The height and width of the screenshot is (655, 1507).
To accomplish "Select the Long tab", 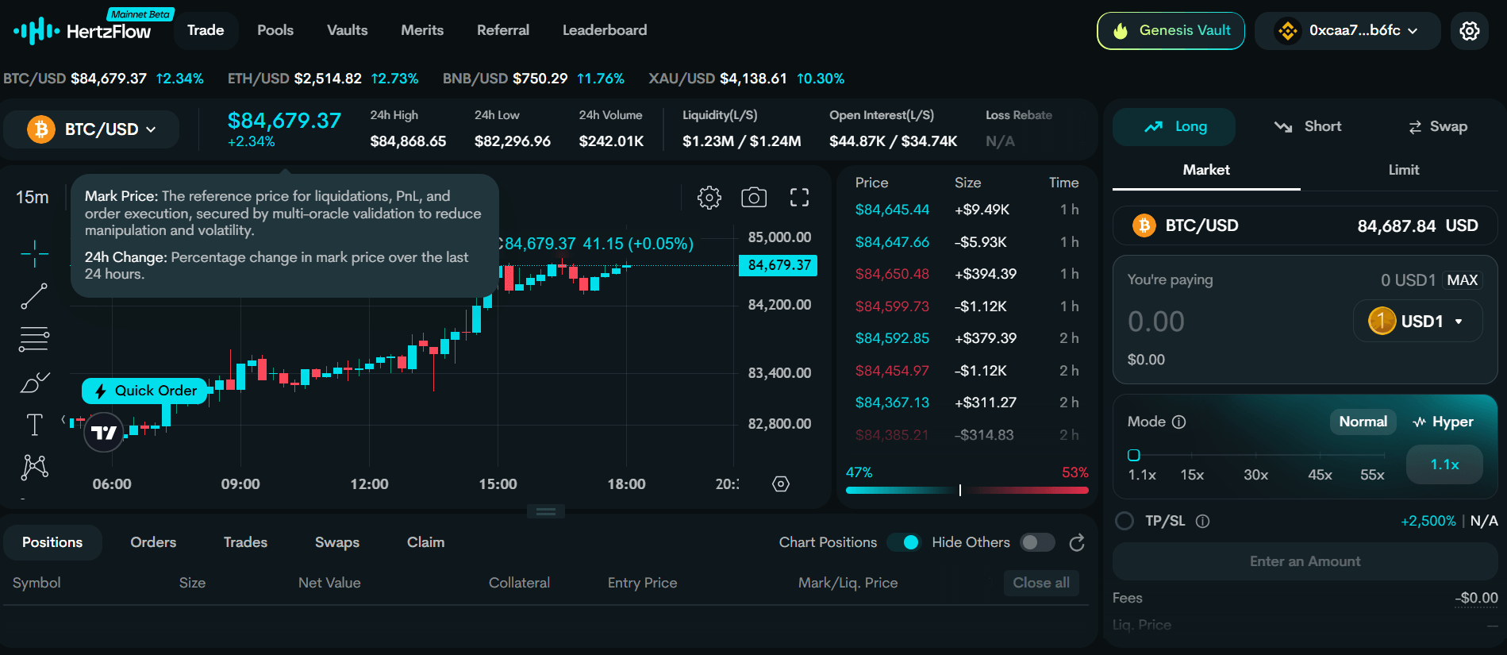I will click(1174, 126).
